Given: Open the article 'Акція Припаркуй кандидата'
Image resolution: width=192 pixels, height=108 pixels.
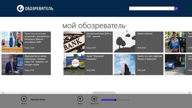Looking at the screenshot, I should pyautogui.click(x=88, y=64).
